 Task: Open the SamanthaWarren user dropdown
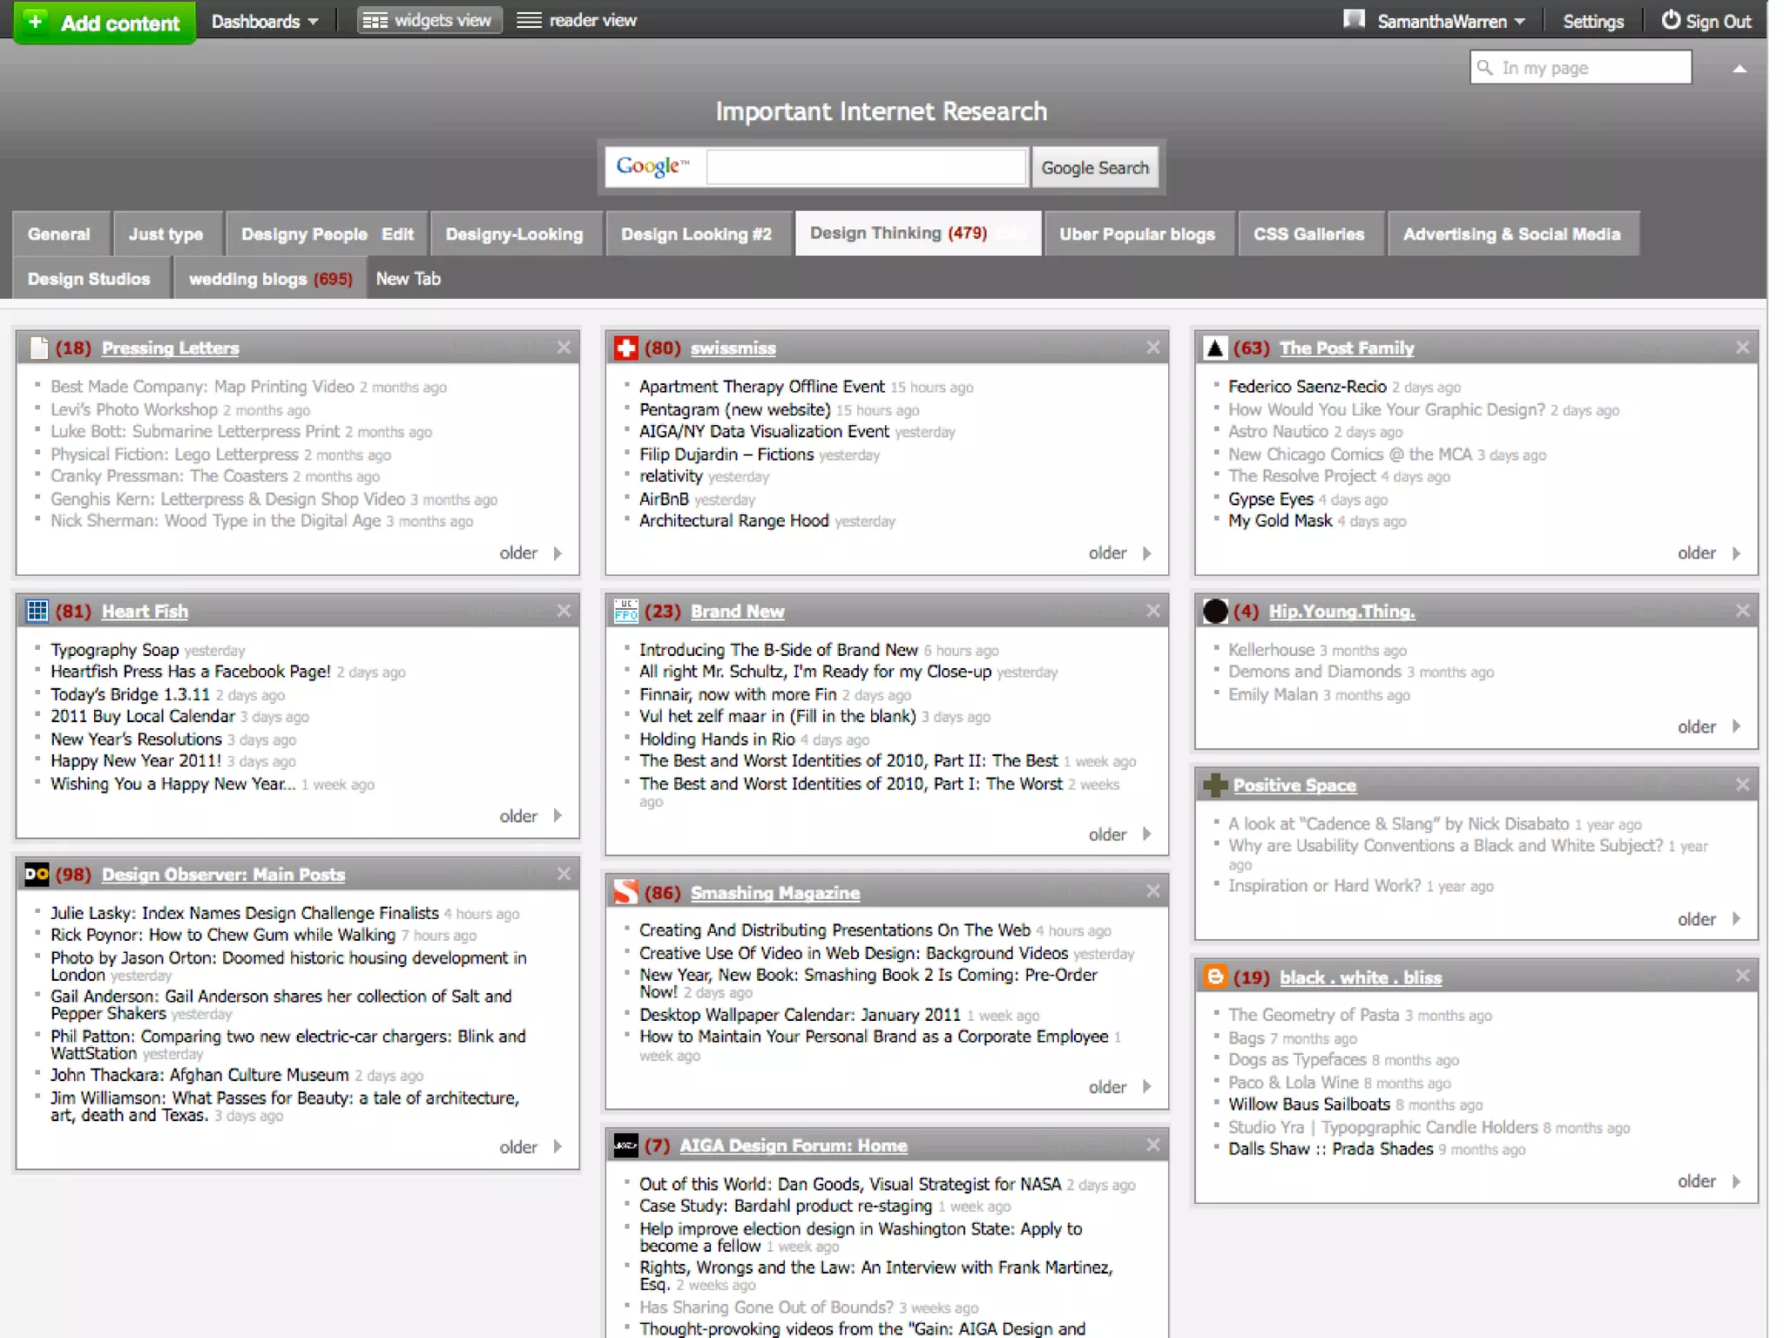[x=1449, y=22]
